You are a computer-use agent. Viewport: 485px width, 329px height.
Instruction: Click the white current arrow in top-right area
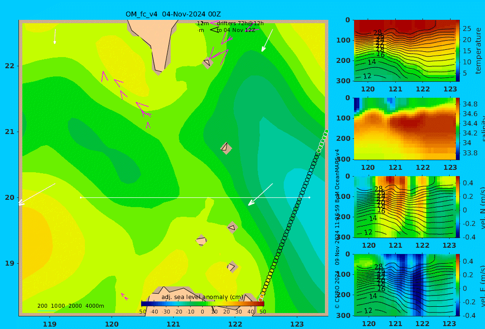coord(267,41)
